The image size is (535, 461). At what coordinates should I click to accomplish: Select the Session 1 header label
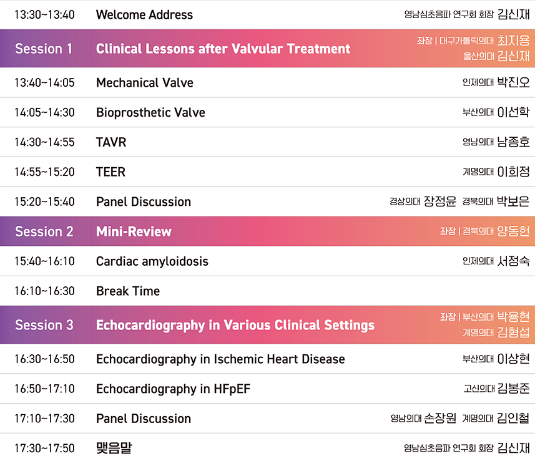(x=44, y=49)
